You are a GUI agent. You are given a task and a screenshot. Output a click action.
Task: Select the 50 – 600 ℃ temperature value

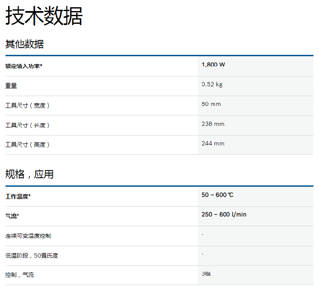(217, 195)
